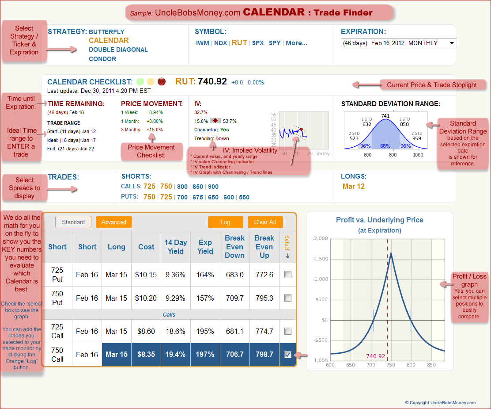Viewport: 491px width, 409px height.
Task: Toggle the 675 puts short strike
Action: point(197,197)
